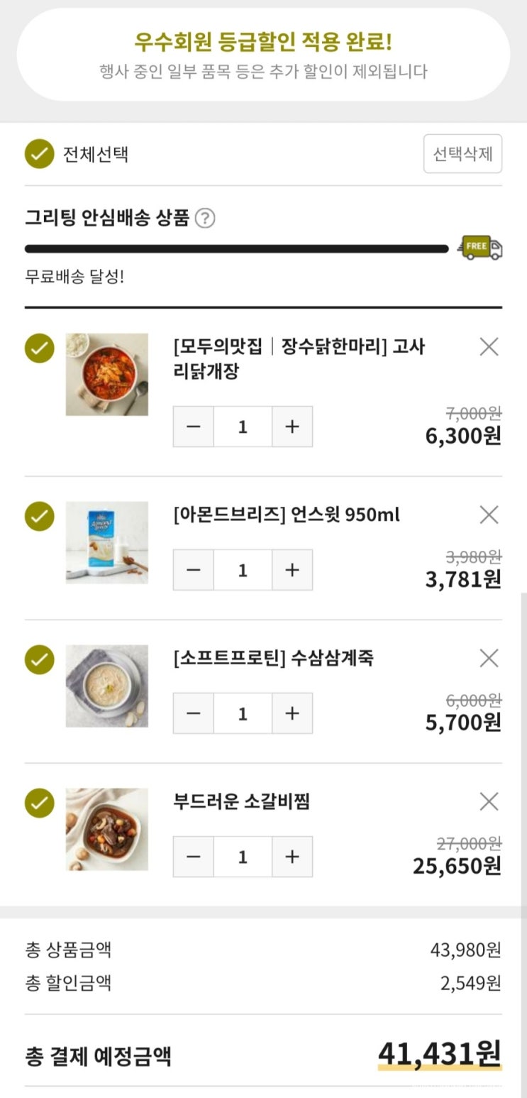View the 아몬드브리즈 carton thumbnail
Image resolution: width=527 pixels, height=1098 pixels.
pyautogui.click(x=107, y=542)
